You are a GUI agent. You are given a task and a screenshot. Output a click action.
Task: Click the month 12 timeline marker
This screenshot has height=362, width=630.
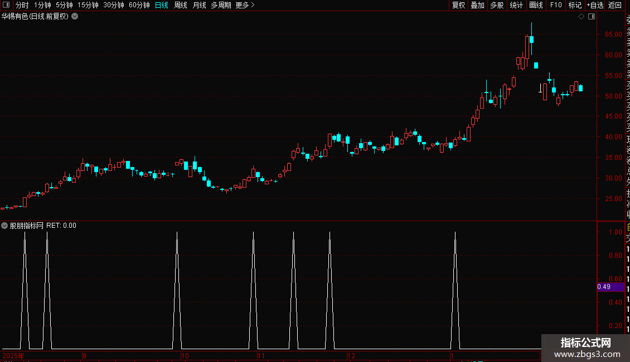click(351, 355)
